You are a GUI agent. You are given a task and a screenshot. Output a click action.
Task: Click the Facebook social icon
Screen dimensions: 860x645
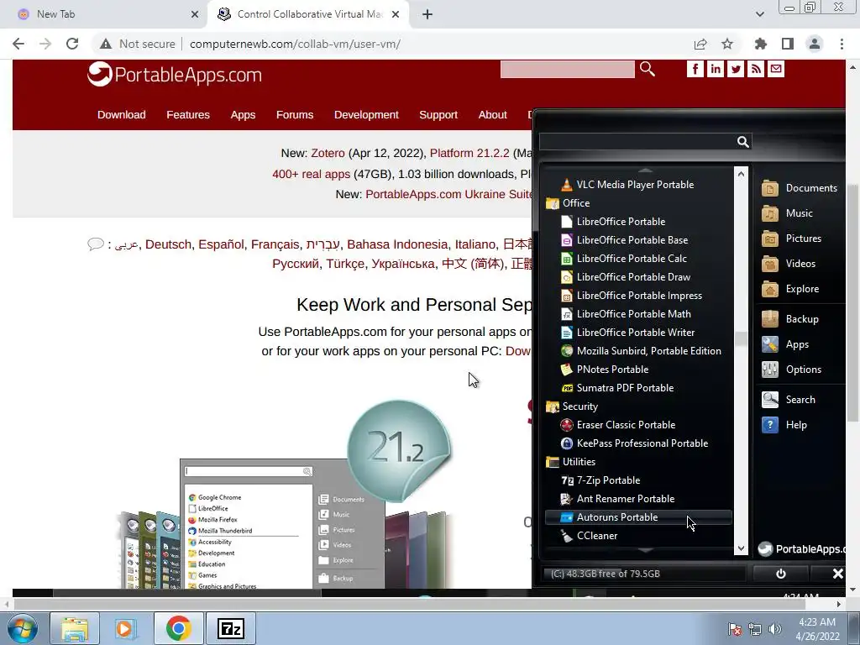point(695,69)
